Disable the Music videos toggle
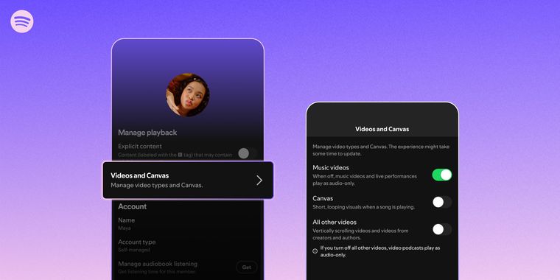560x280 pixels. pos(442,175)
